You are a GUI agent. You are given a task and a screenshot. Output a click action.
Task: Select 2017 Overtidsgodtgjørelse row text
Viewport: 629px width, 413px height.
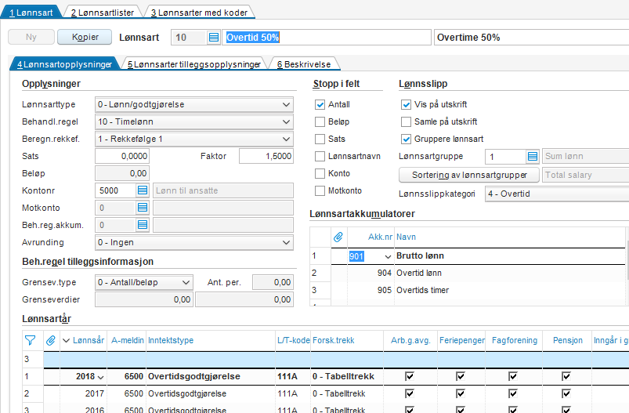(187, 393)
